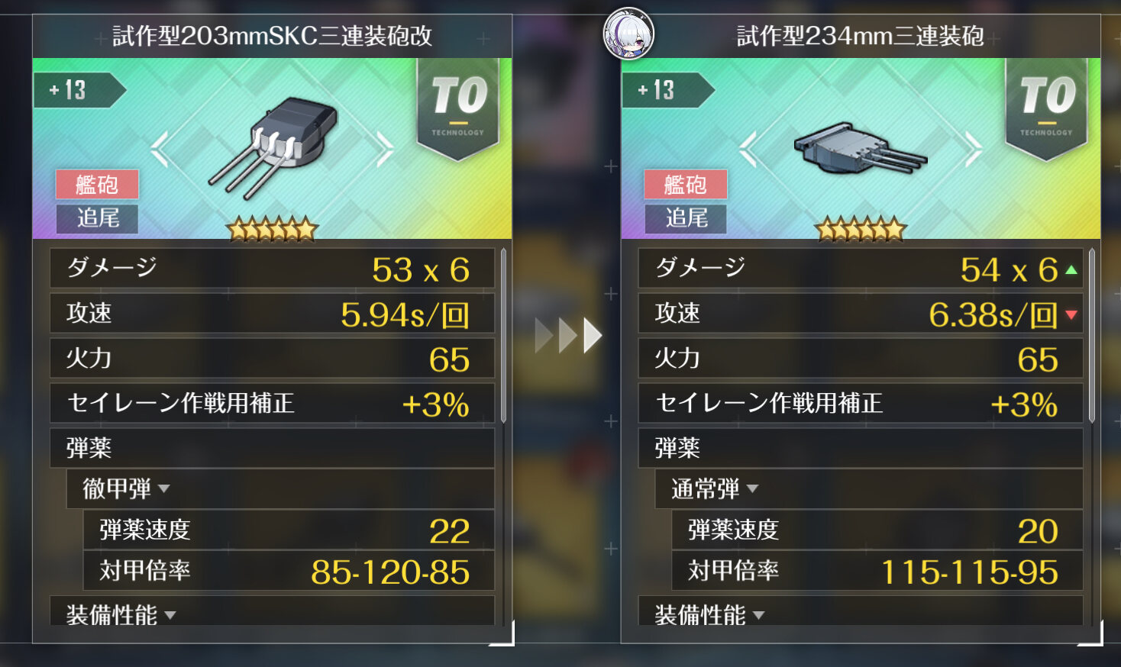Click the right arrow beside 234mm gun
Screen dimensions: 1121x667
tap(974, 149)
